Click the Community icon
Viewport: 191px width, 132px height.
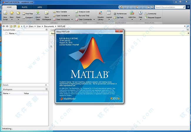146,14
